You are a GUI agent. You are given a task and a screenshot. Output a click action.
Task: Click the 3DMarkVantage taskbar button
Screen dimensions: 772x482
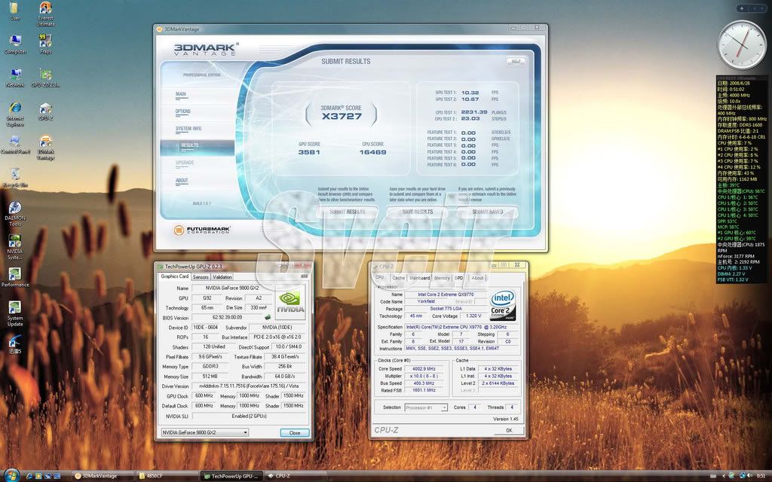pyautogui.click(x=98, y=476)
